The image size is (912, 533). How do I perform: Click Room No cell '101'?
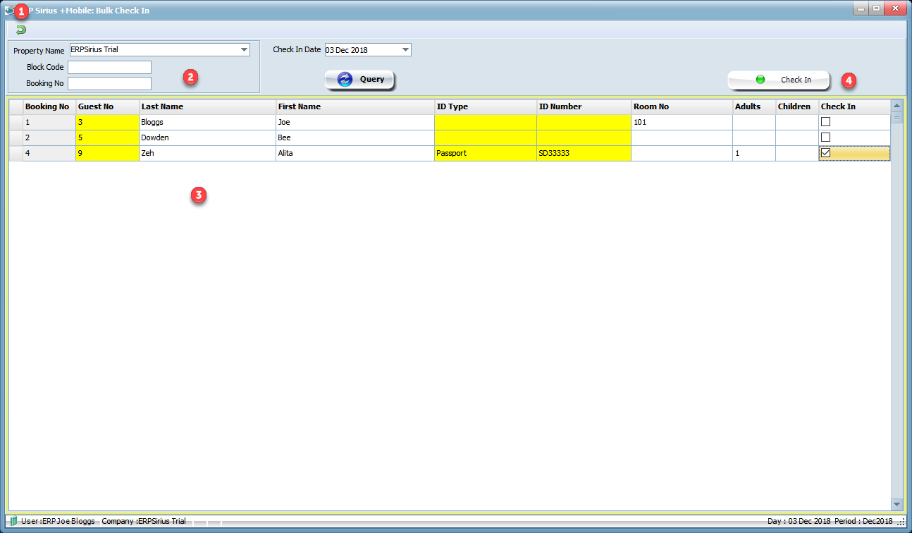[x=682, y=122]
